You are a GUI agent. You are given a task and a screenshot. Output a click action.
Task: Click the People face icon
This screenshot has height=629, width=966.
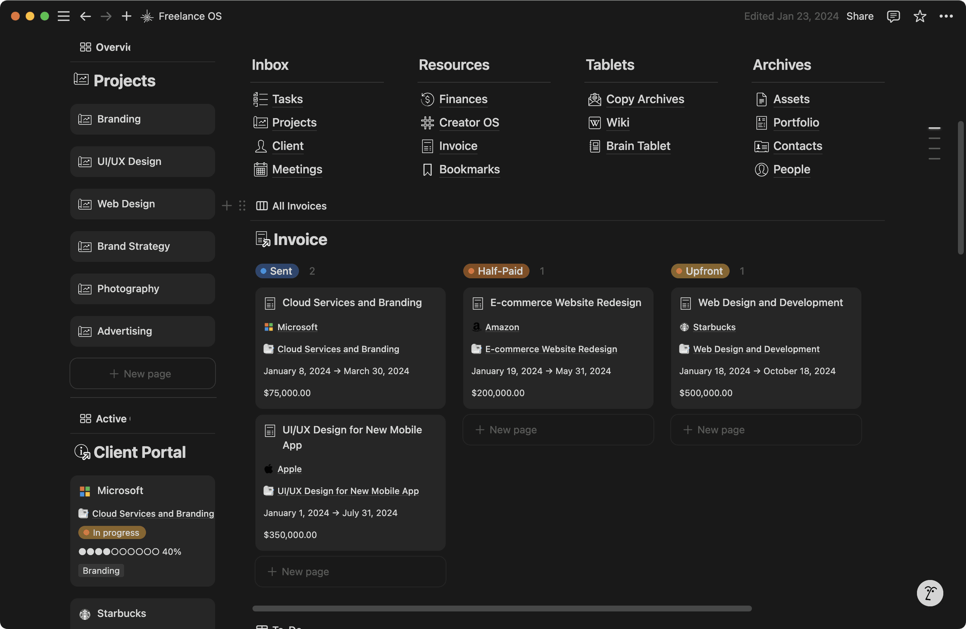click(761, 170)
